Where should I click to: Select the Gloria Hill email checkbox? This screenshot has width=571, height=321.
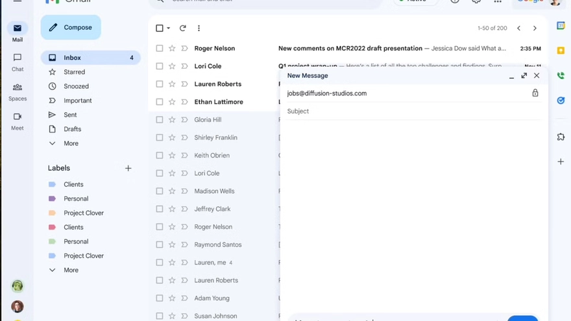pyautogui.click(x=160, y=120)
